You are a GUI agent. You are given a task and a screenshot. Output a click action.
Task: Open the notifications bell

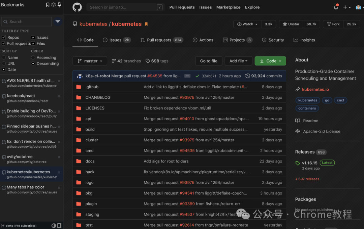tap(336, 7)
